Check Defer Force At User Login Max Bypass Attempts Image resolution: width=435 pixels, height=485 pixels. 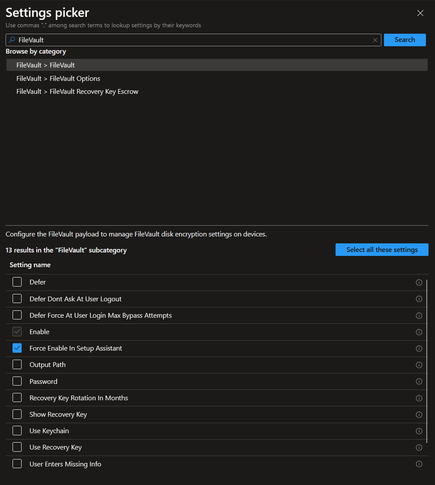(x=17, y=315)
